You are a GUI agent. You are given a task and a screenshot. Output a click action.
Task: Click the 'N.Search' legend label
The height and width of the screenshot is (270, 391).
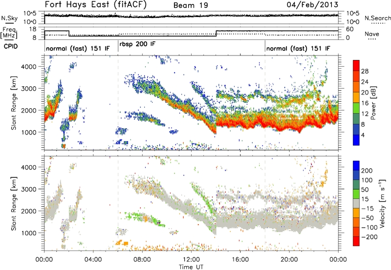[377, 18]
